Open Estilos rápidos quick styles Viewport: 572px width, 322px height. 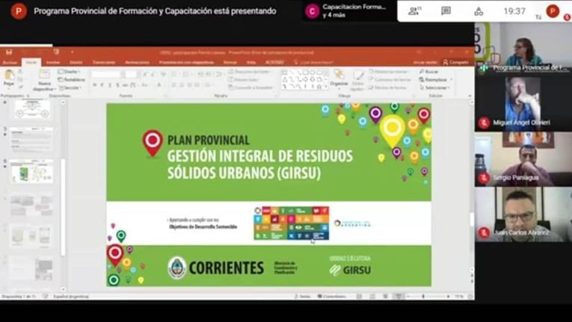357,80
